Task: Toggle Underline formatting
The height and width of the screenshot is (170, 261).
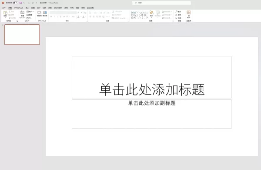Action: (57, 16)
